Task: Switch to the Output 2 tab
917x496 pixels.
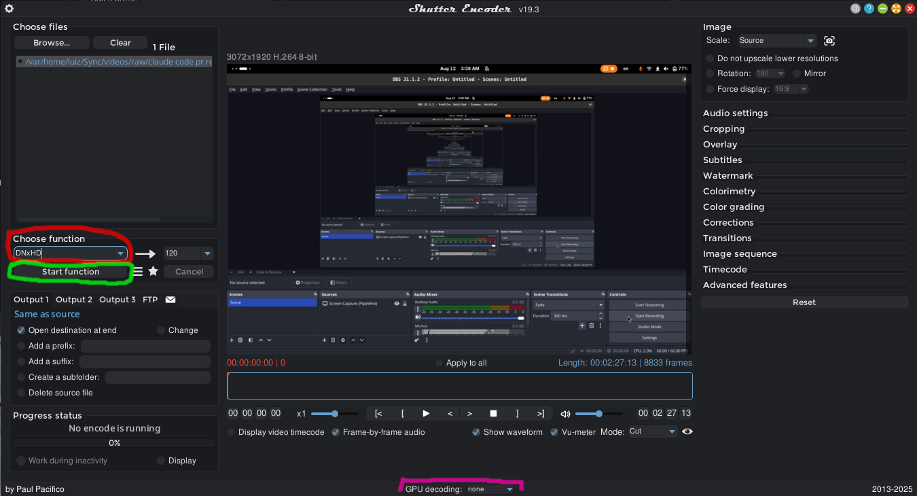Action: 74,300
